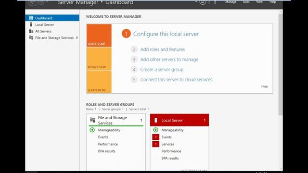The height and width of the screenshot is (173, 308).
Task: Click the step 2 number circle
Action: pyautogui.click(x=134, y=49)
